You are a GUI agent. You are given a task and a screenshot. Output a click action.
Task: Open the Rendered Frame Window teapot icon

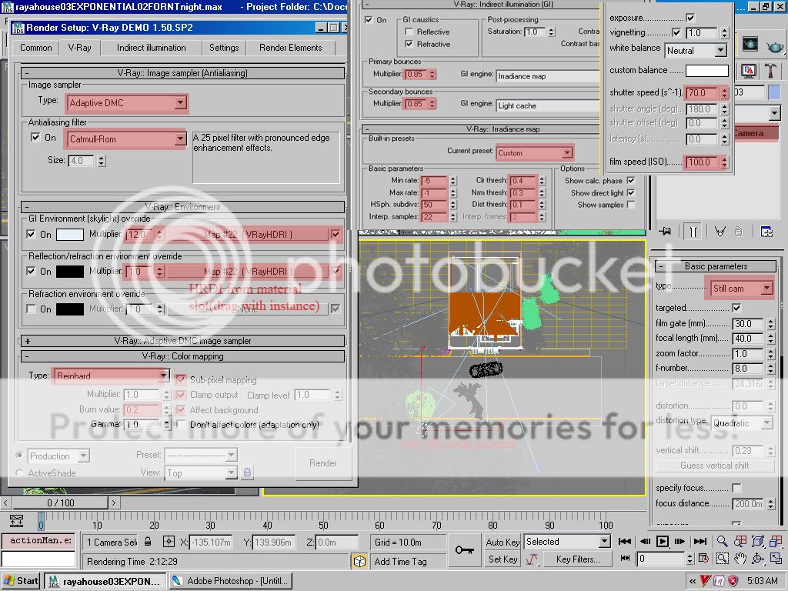click(x=750, y=44)
